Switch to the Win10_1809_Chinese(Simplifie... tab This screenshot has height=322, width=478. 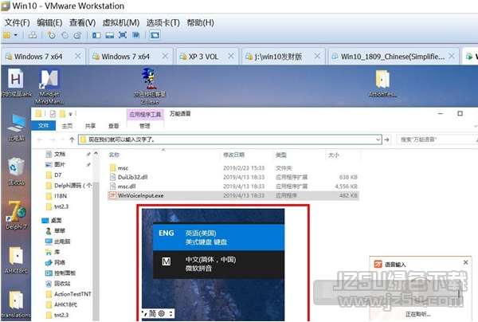click(x=393, y=57)
